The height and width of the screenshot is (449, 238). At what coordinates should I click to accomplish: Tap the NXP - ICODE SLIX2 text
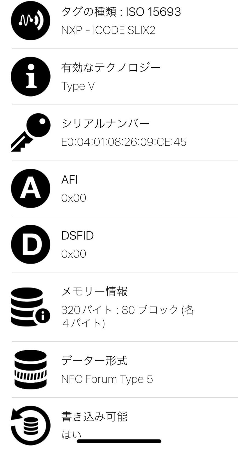point(108,30)
